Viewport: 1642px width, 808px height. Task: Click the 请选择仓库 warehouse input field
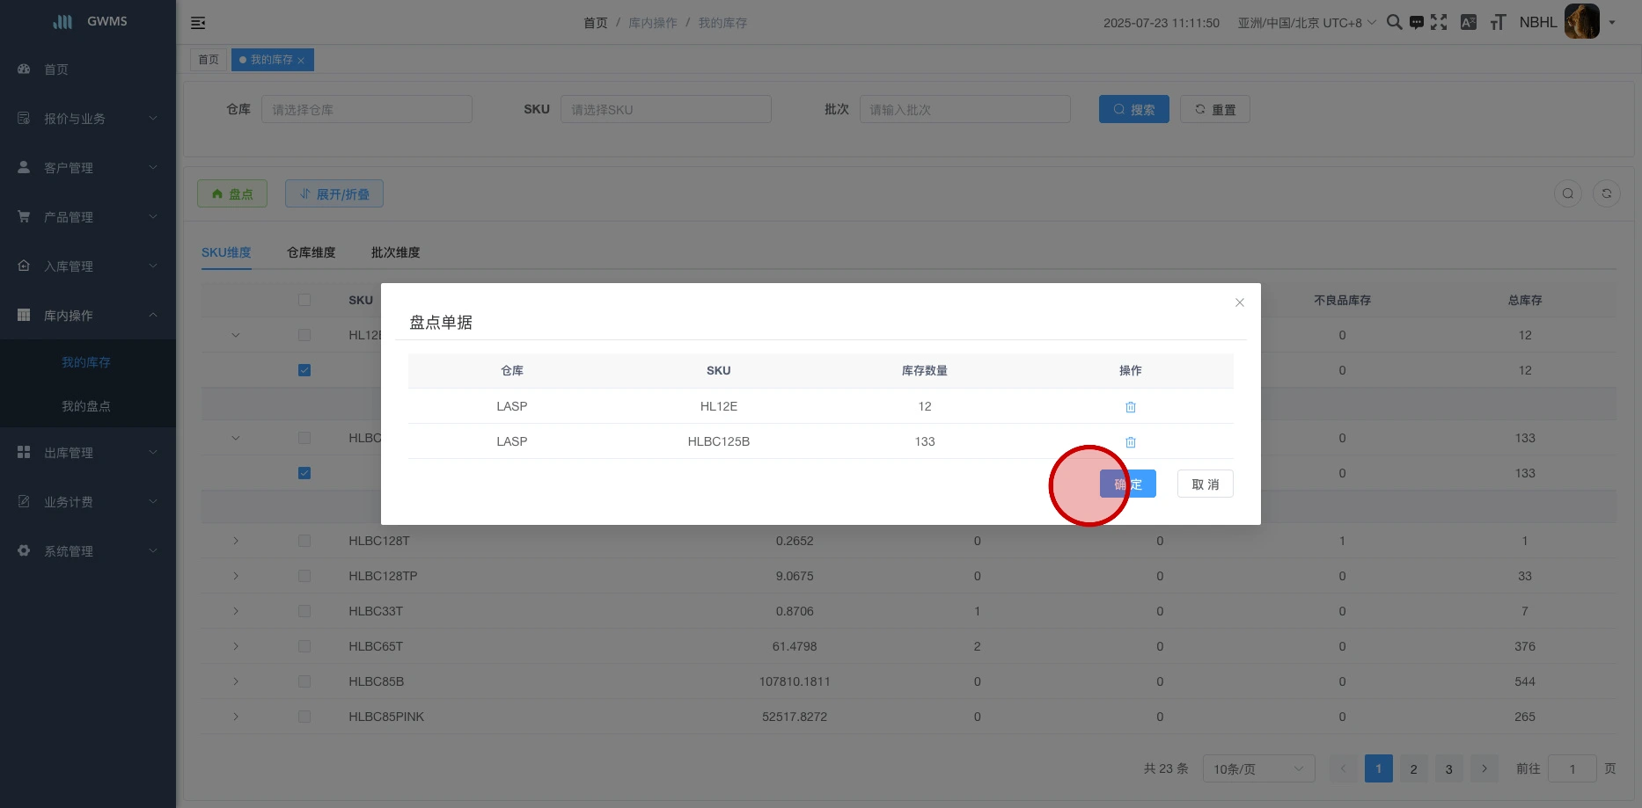tap(366, 110)
